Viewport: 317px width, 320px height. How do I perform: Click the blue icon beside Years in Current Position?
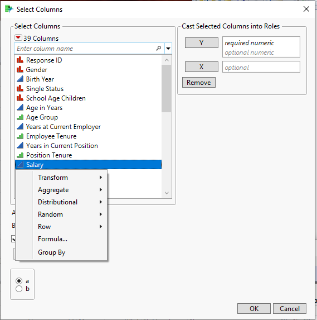point(19,146)
